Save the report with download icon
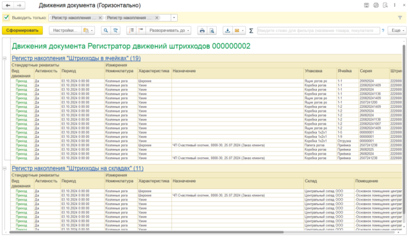408x237 pixels. coord(228,31)
